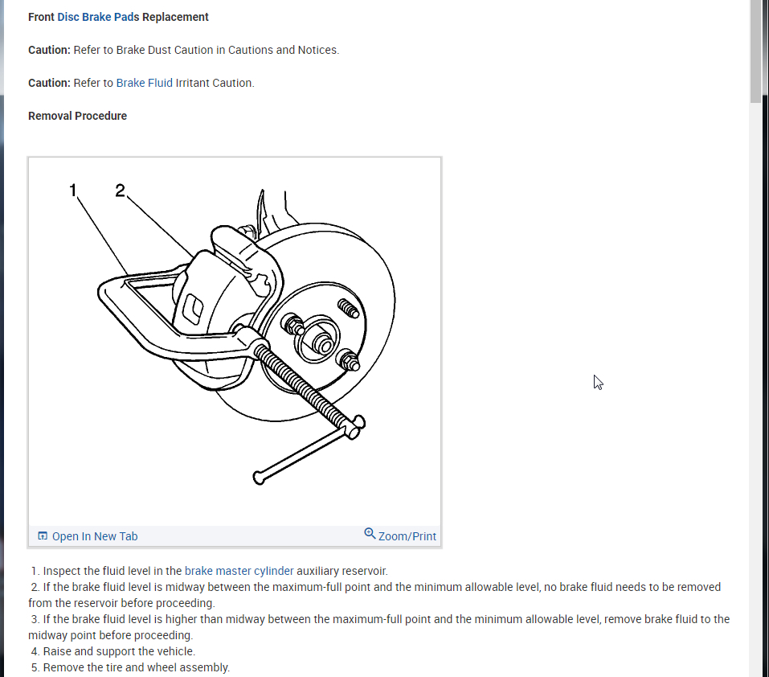
Task: Click the Open In New Tab text
Action: (95, 536)
